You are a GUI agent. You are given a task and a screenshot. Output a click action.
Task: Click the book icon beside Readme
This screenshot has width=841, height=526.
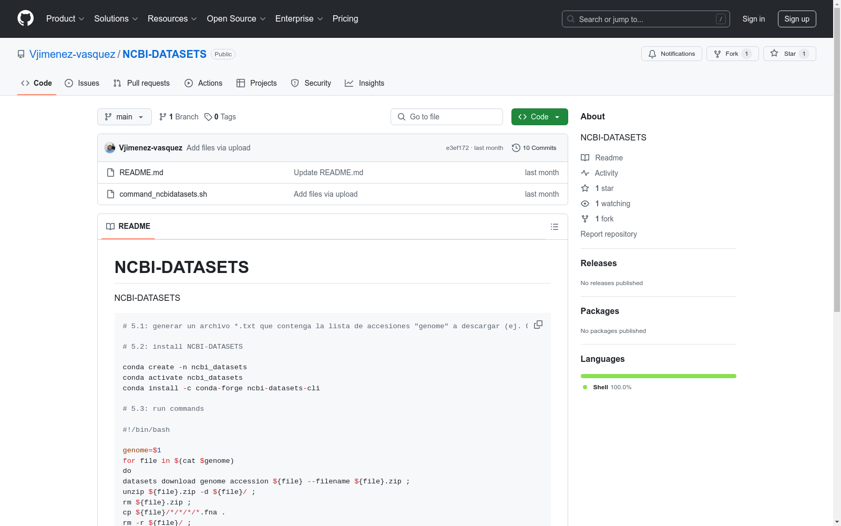pyautogui.click(x=585, y=158)
